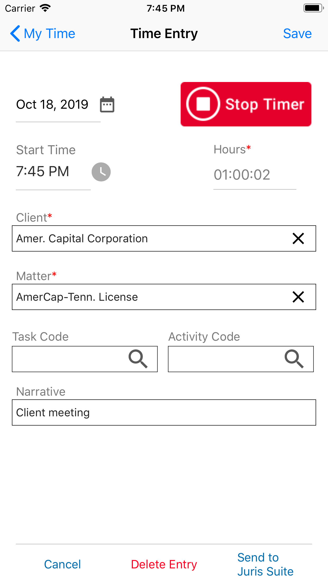
Task: Search for a Task Code
Action: click(x=138, y=359)
